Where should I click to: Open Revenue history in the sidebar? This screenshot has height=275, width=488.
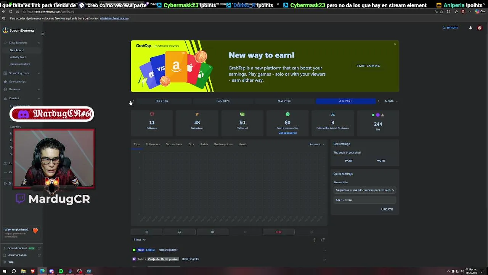20,64
